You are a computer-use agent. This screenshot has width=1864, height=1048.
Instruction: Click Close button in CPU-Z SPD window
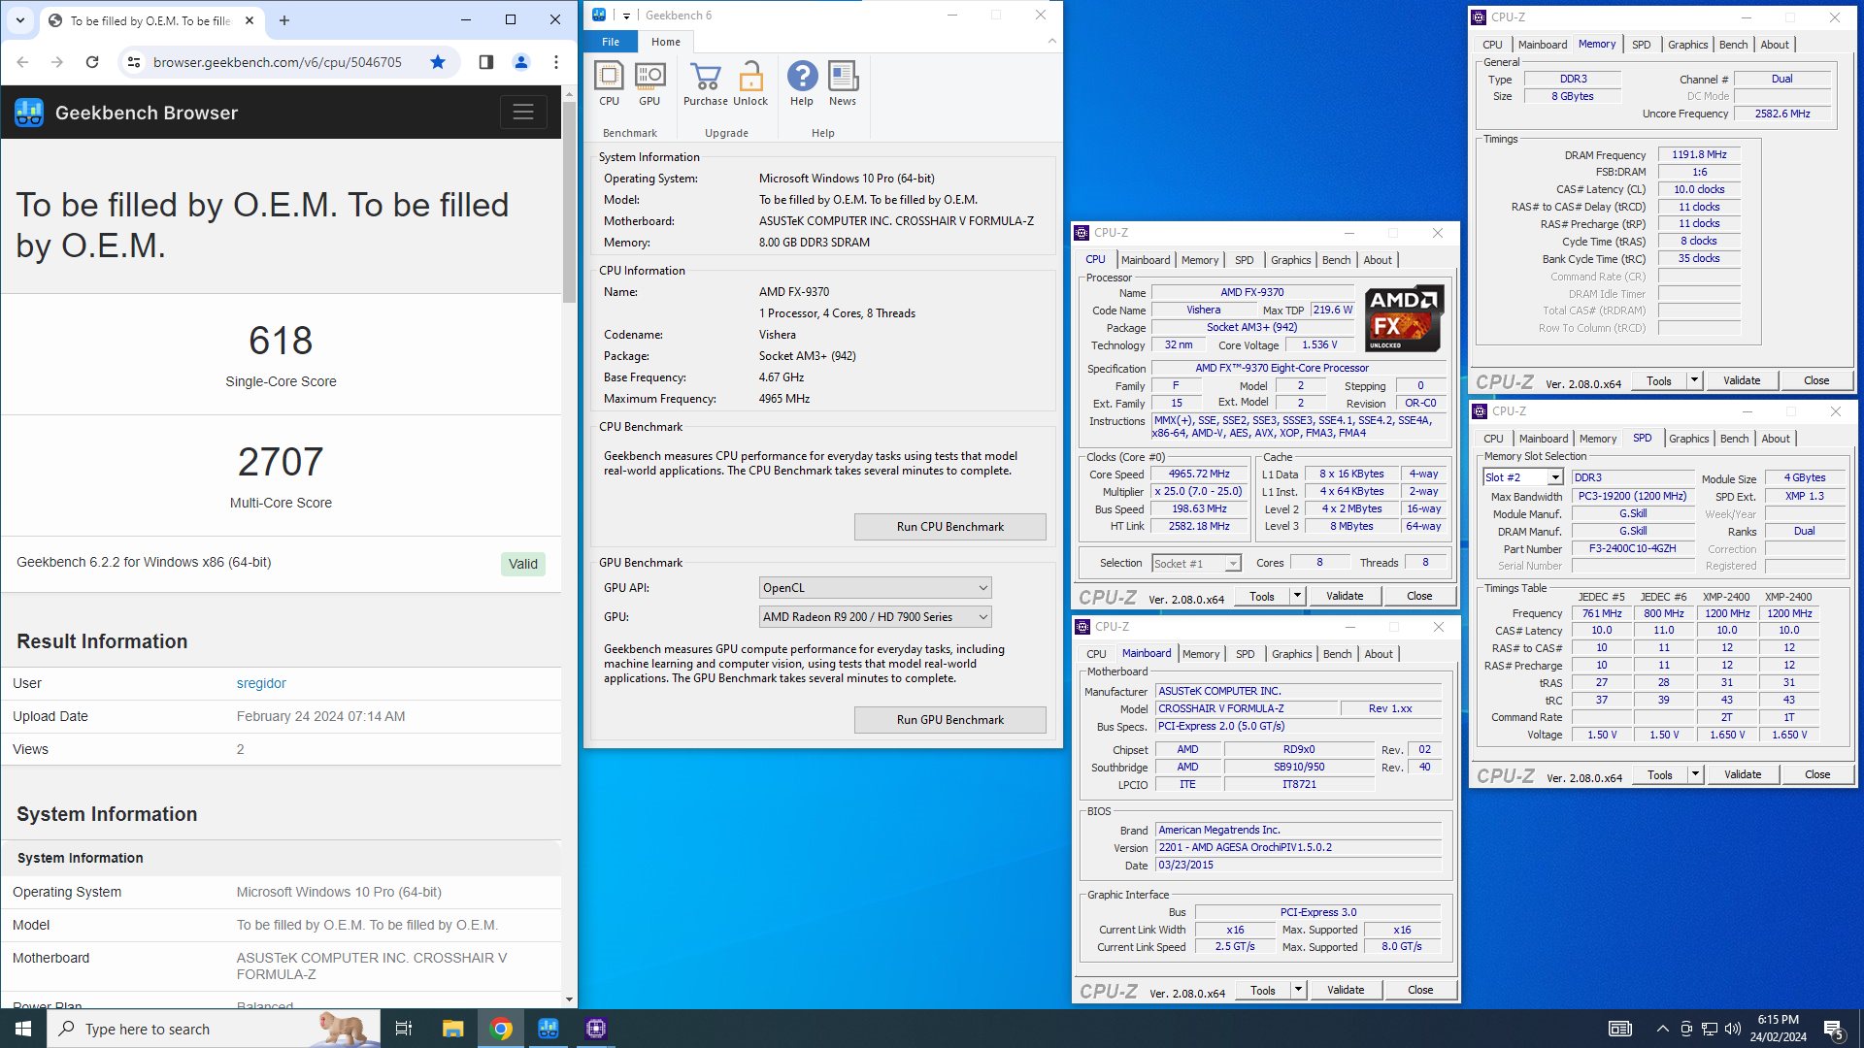[x=1817, y=774]
